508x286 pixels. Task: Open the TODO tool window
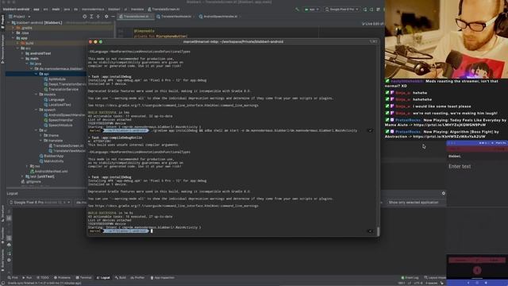pyautogui.click(x=42, y=277)
